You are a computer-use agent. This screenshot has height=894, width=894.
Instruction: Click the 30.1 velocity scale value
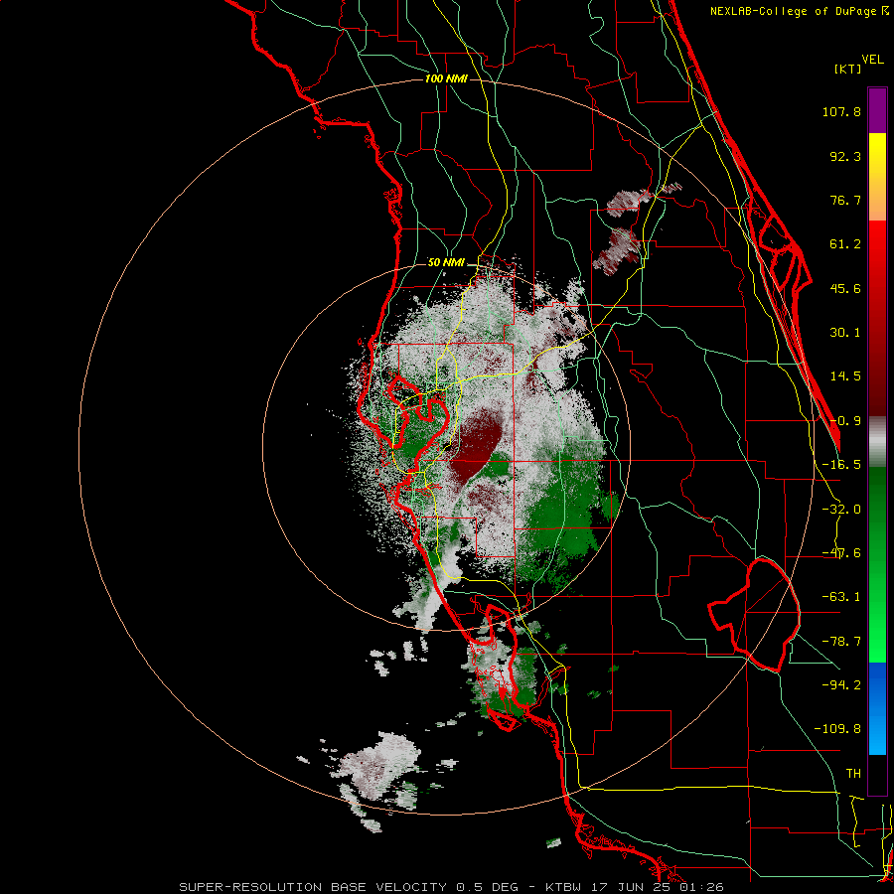pyautogui.click(x=845, y=333)
